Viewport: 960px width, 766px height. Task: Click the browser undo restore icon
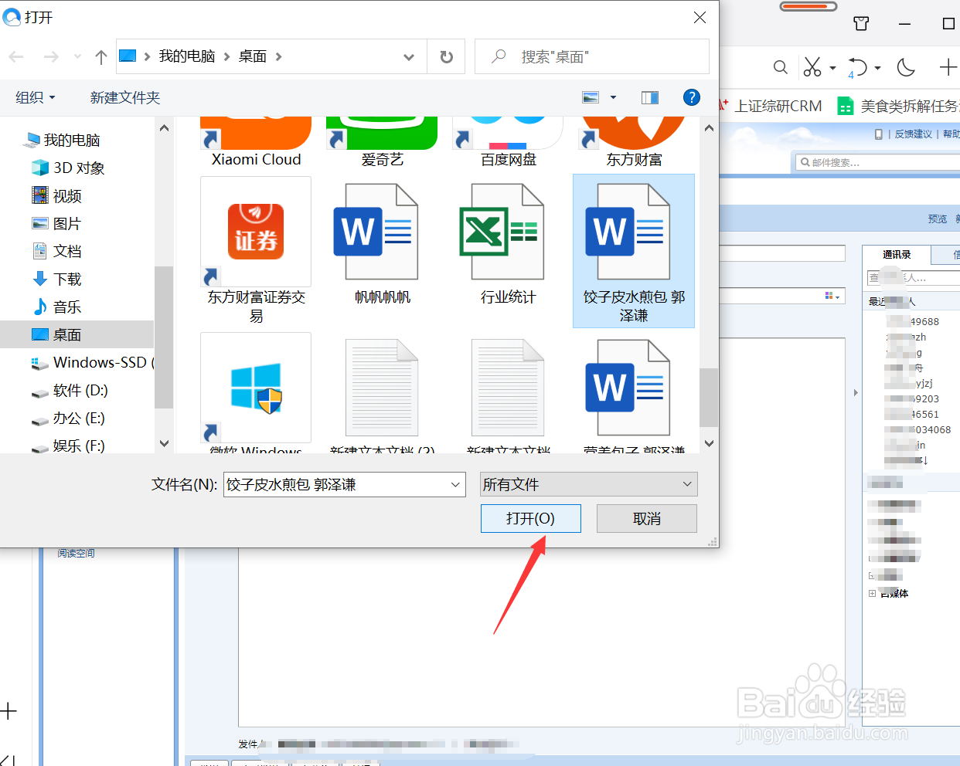pos(858,67)
